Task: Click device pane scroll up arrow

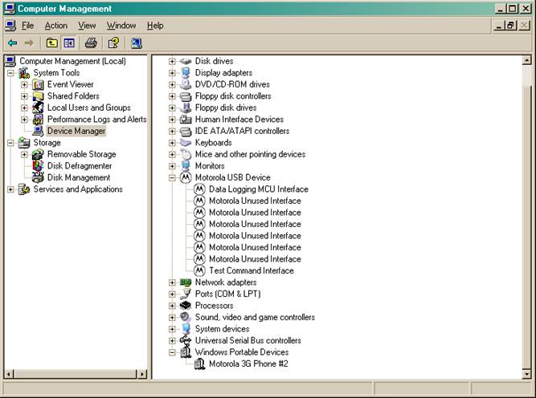Action: coord(527,61)
